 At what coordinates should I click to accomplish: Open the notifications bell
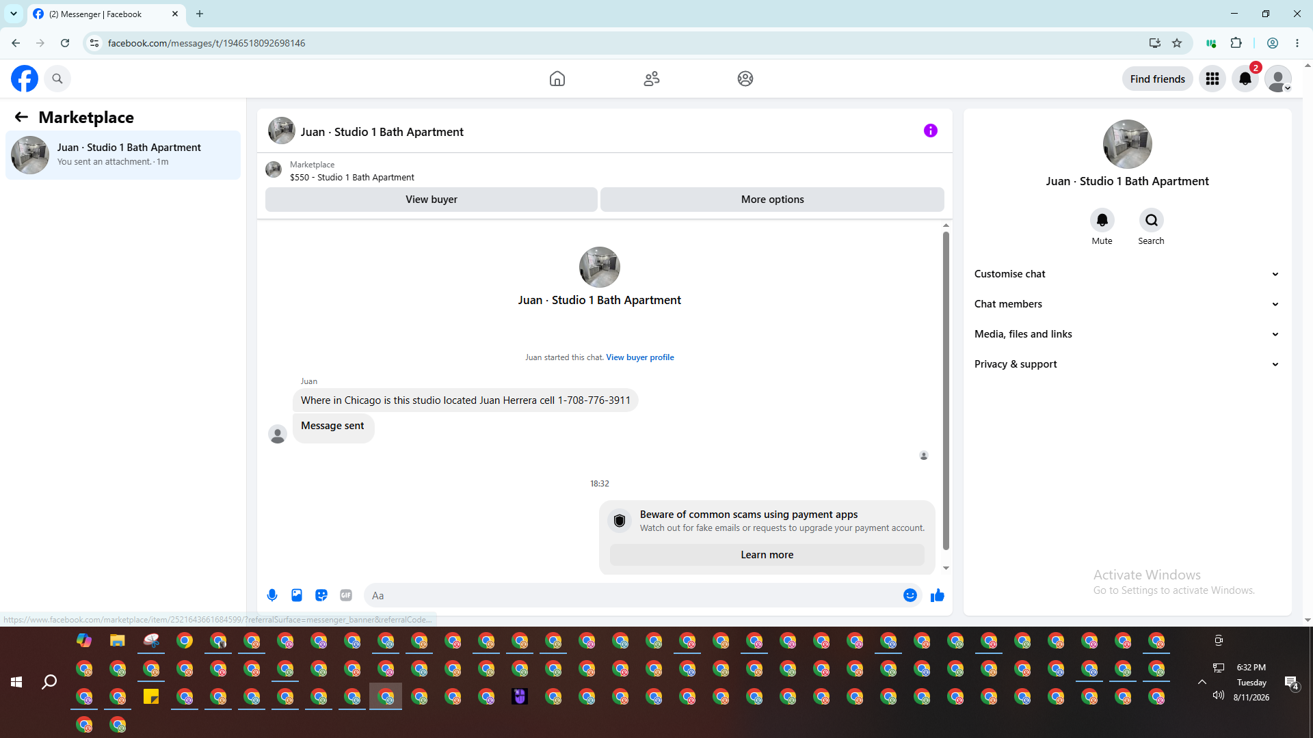click(1245, 79)
